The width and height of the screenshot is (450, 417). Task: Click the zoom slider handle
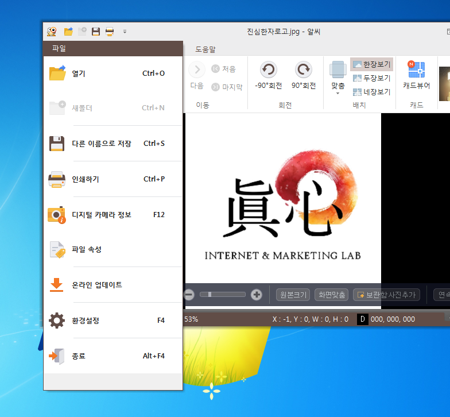click(210, 294)
